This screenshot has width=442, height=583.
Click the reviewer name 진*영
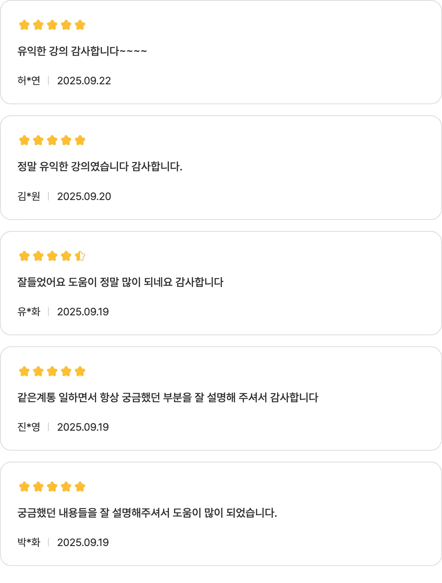[x=29, y=427]
